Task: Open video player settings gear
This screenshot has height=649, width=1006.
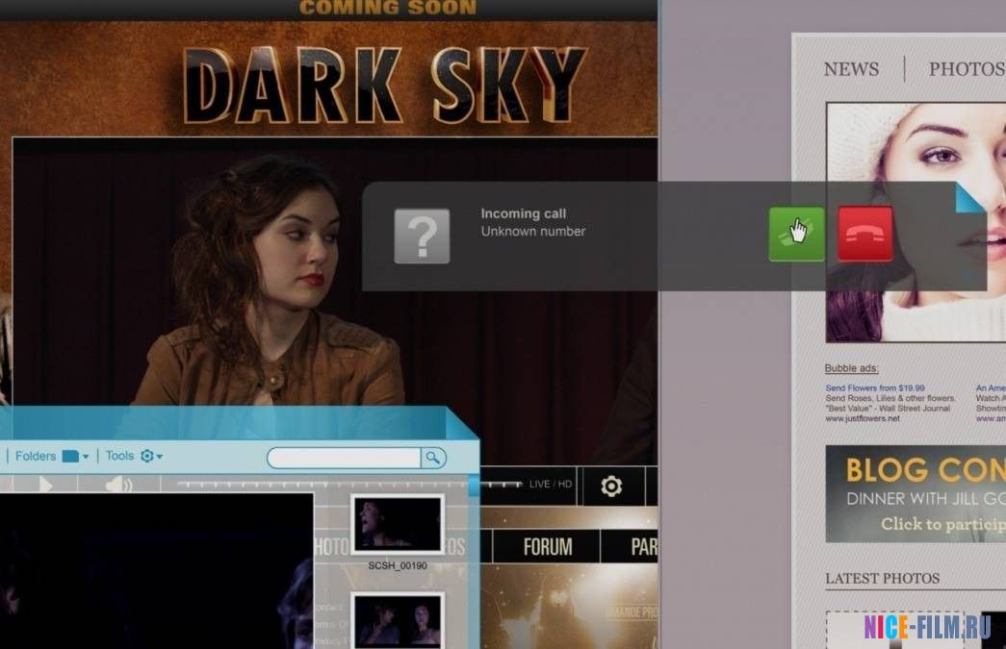Action: [610, 487]
